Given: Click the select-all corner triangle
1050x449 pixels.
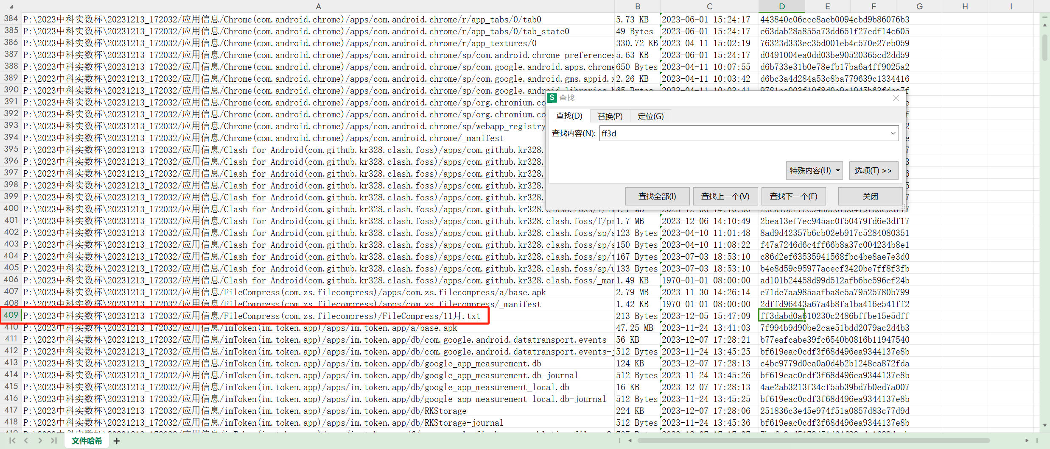Looking at the screenshot, I should 11,6.
